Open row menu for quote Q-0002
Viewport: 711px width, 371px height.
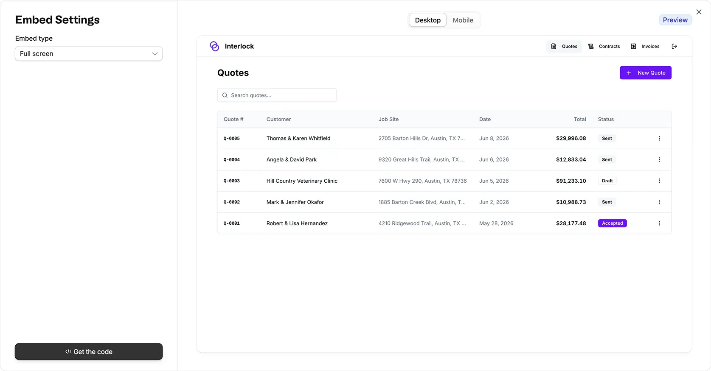[659, 202]
